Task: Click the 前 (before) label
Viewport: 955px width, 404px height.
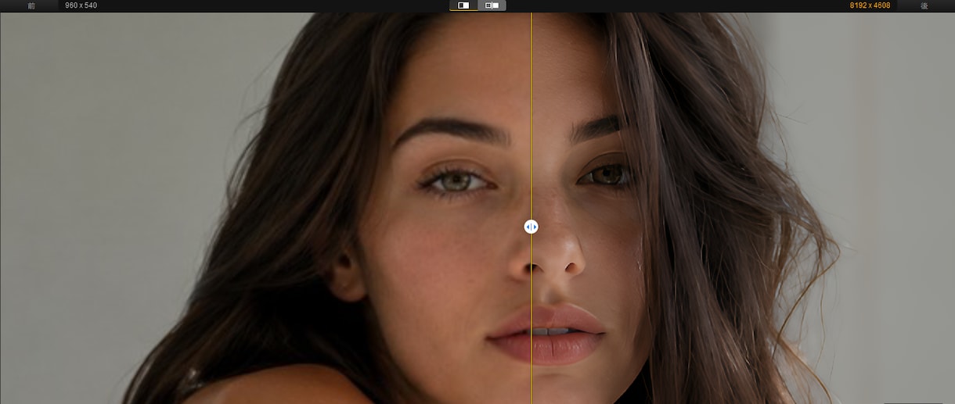Action: [31, 5]
